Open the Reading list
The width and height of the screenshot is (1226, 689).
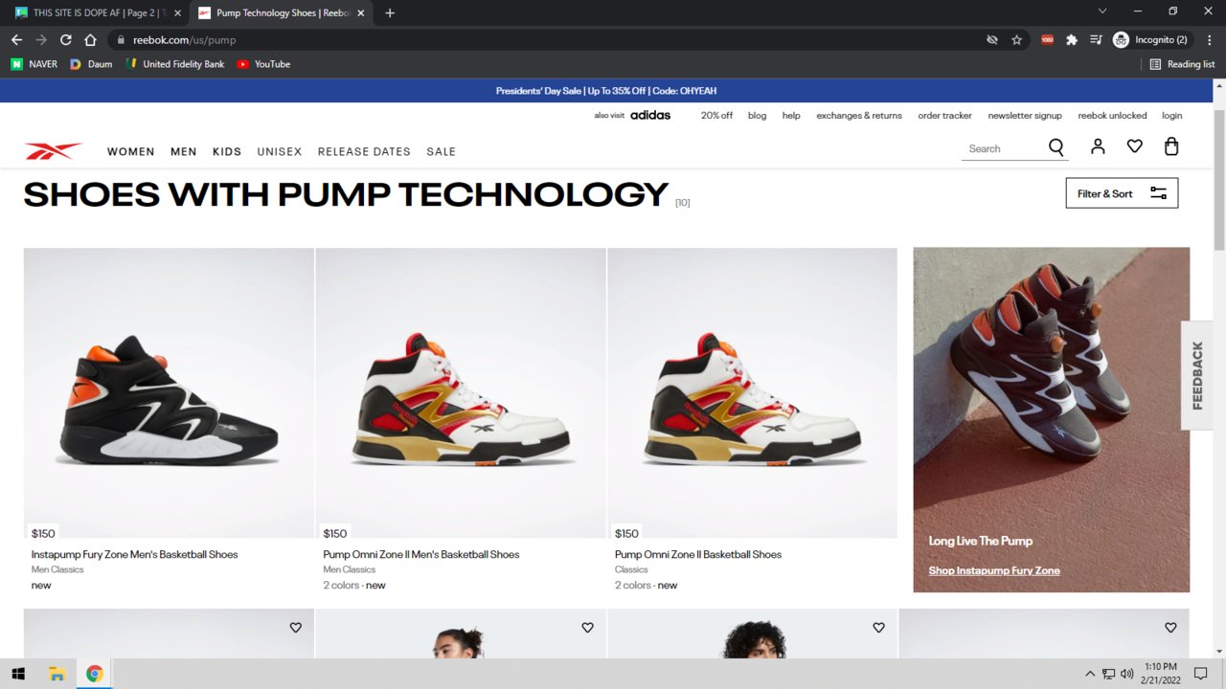[x=1182, y=64]
